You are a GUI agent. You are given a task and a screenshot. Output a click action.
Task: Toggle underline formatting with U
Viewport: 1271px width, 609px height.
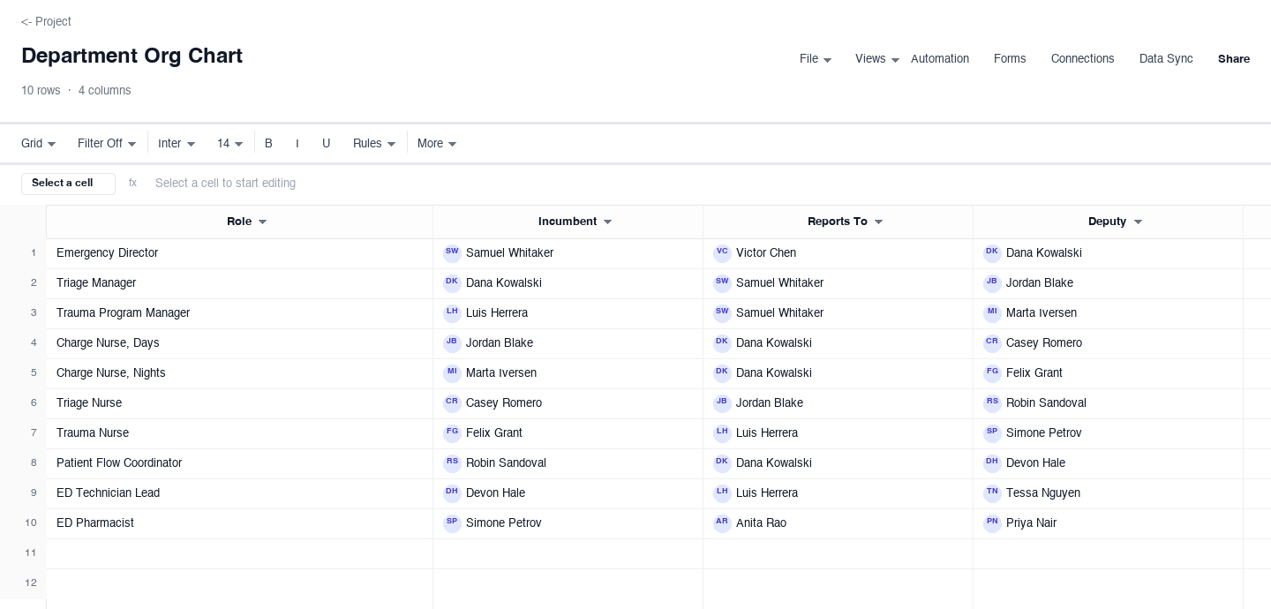click(326, 144)
